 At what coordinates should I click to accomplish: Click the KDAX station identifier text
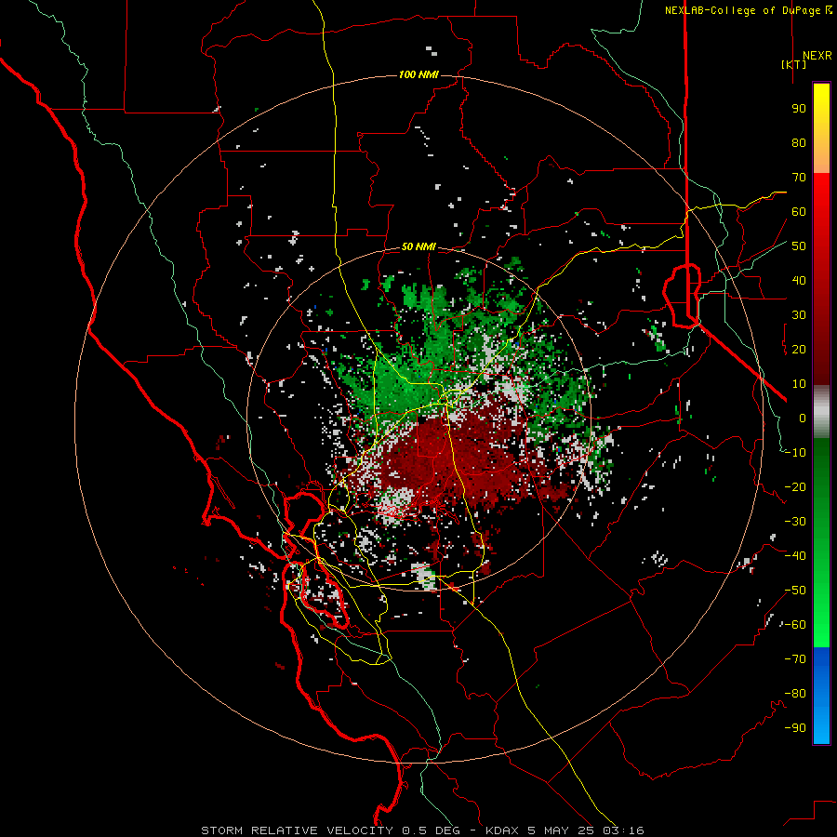coord(504,830)
